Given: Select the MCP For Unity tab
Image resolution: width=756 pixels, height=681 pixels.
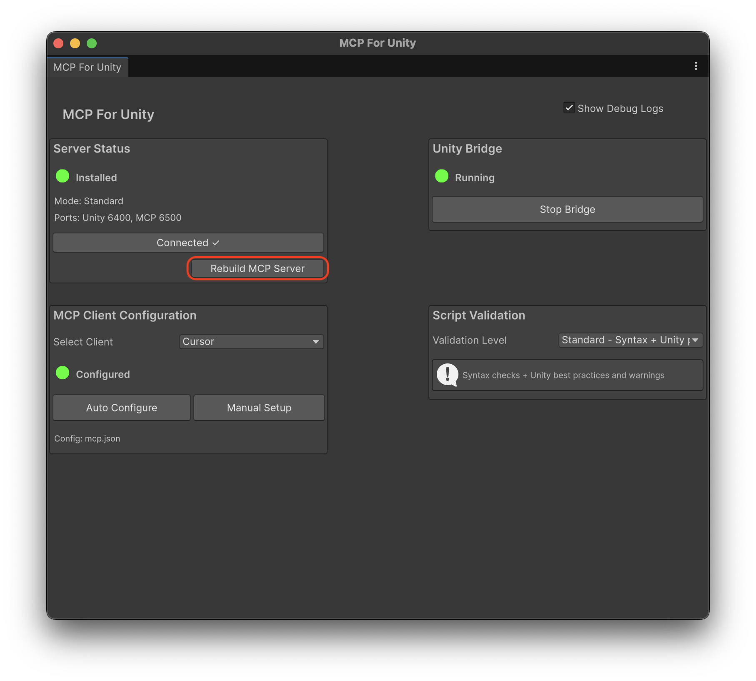Looking at the screenshot, I should [88, 67].
